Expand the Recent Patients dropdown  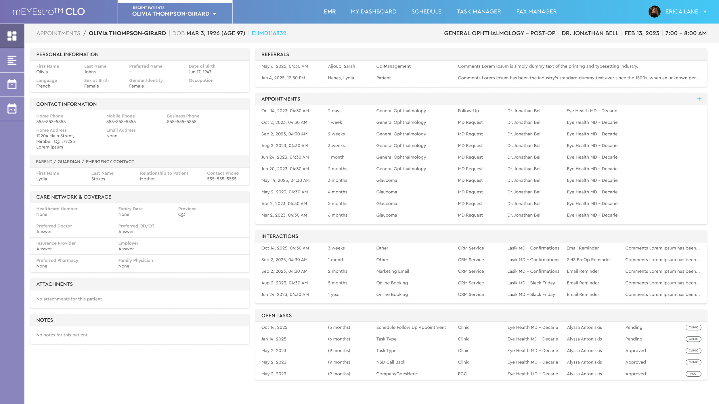pyautogui.click(x=215, y=14)
